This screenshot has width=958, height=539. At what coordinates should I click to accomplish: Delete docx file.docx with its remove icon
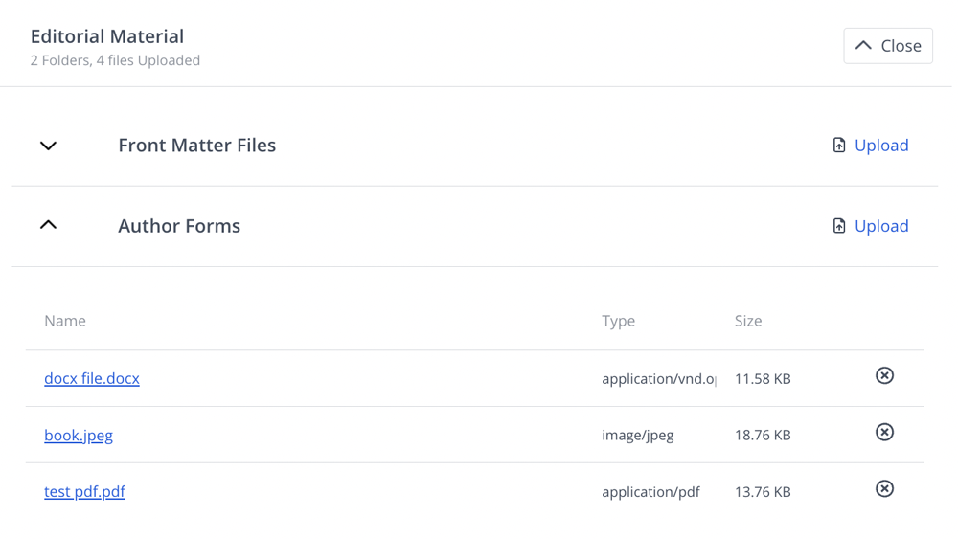pyautogui.click(x=884, y=375)
